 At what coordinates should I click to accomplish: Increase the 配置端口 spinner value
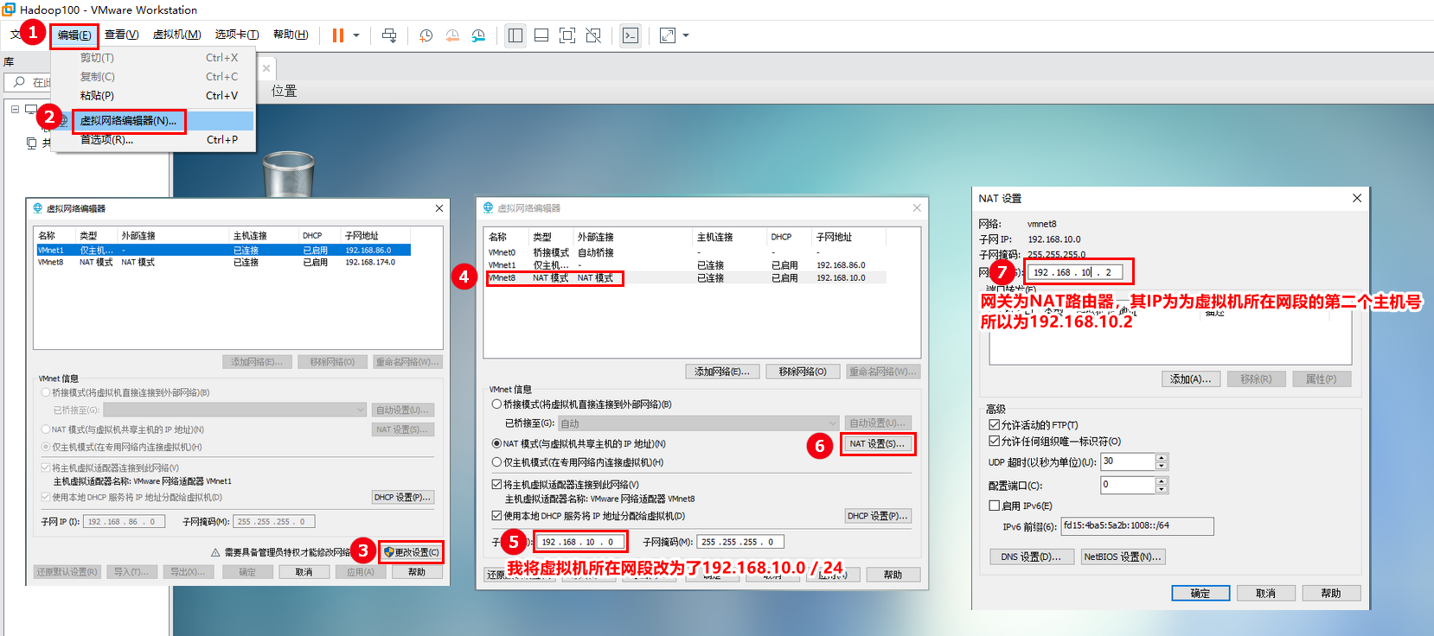tap(1162, 480)
